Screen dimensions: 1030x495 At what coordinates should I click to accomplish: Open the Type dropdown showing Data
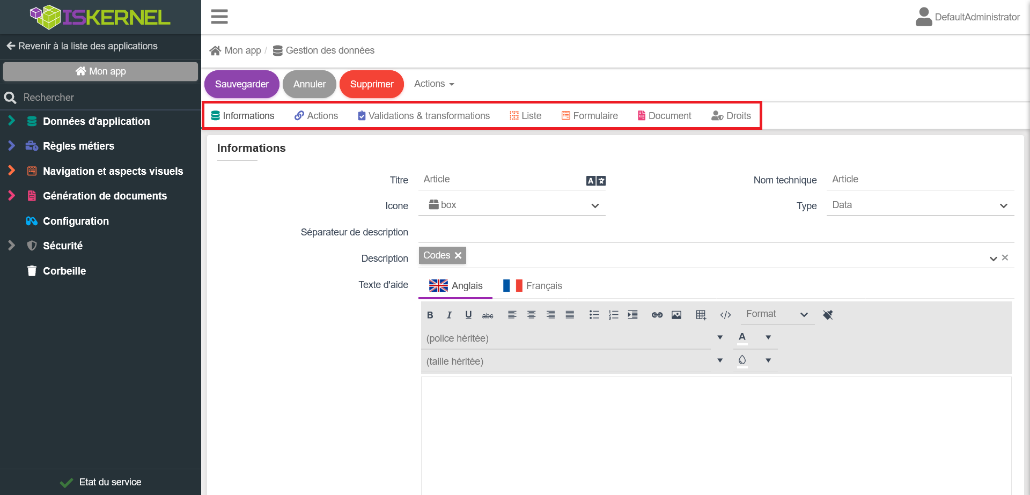(x=919, y=205)
